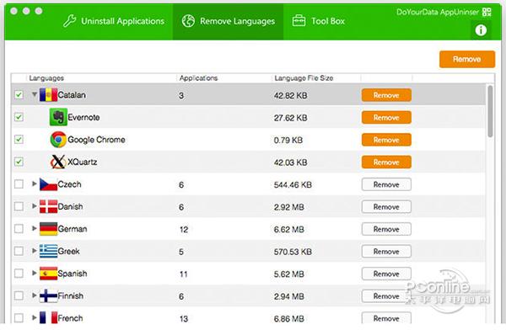Check the Danish language checkbox
Image resolution: width=506 pixels, height=330 pixels.
pyautogui.click(x=19, y=206)
